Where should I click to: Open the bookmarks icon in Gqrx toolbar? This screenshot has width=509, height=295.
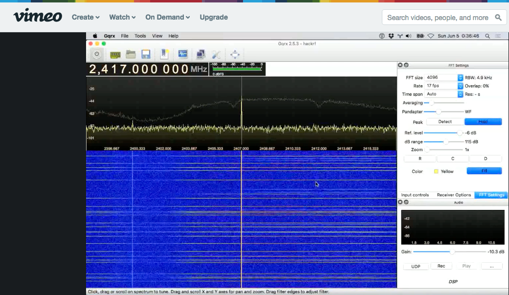click(x=165, y=54)
